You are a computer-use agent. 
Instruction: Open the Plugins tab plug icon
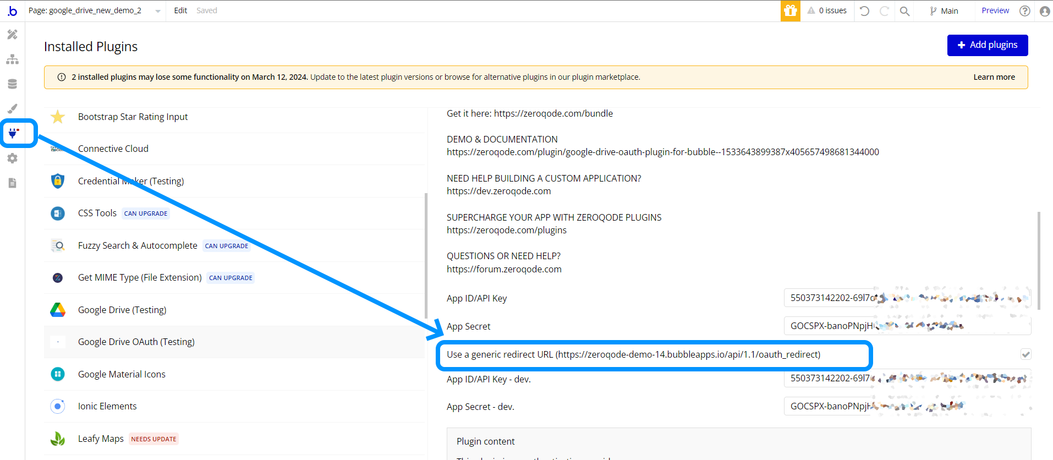(13, 133)
